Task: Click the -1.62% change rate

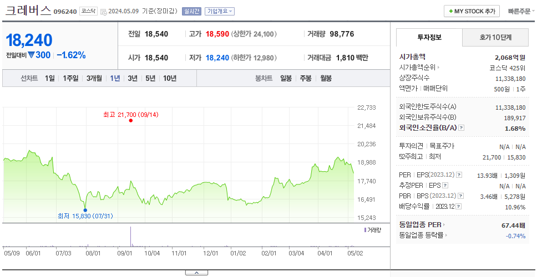Action: (71, 55)
